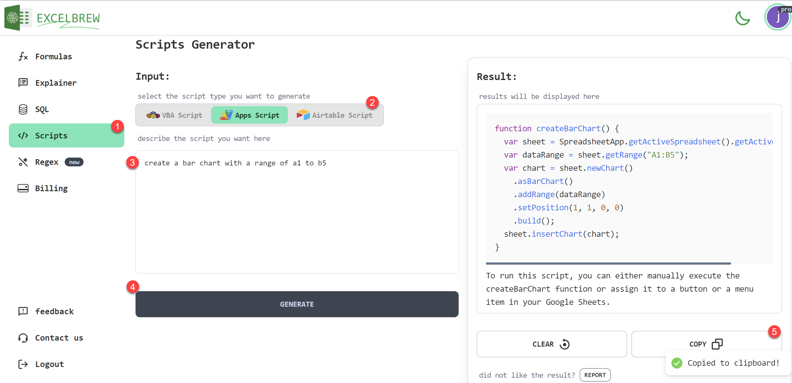Open the user profile avatar
This screenshot has width=792, height=383.
(778, 18)
